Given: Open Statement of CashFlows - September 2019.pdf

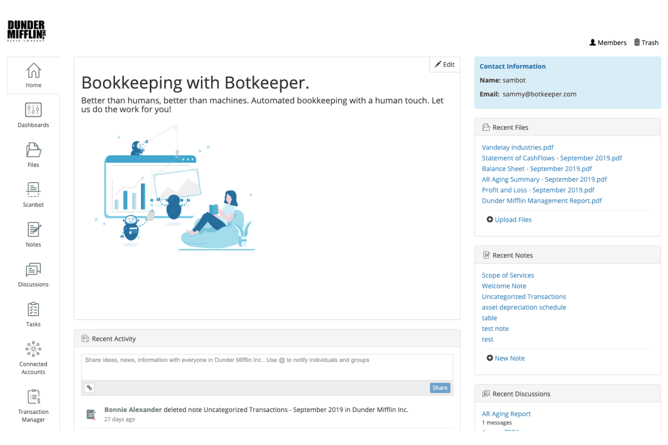Looking at the screenshot, I should tap(552, 158).
